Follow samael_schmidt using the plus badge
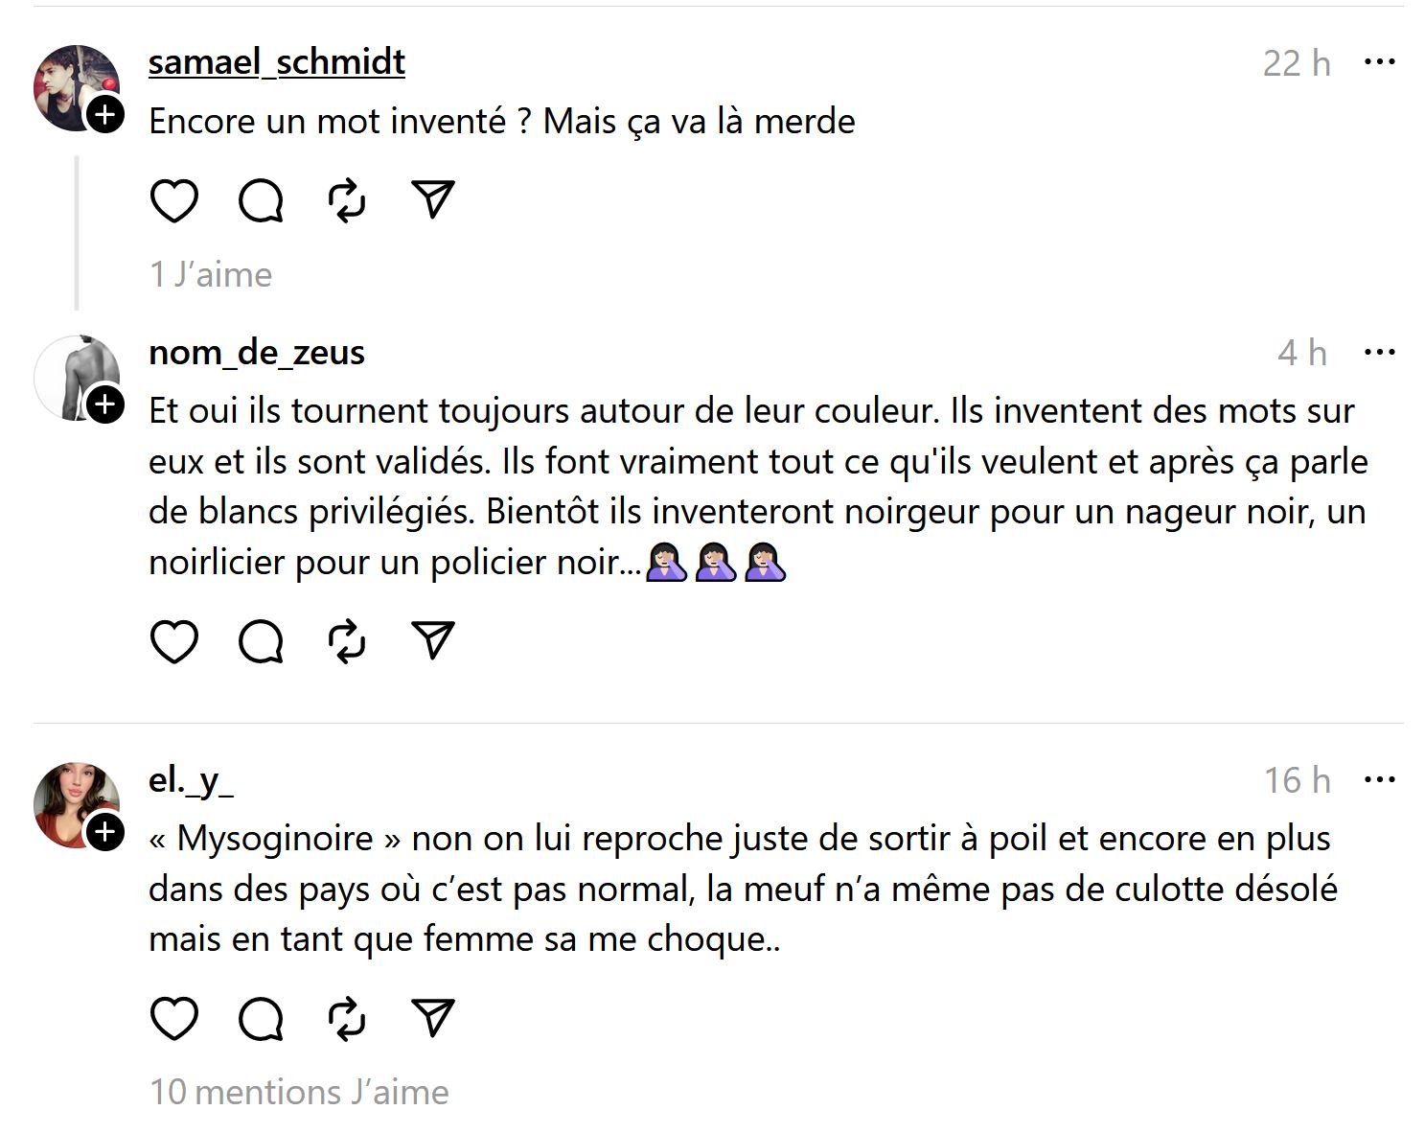Image resolution: width=1425 pixels, height=1133 pixels. point(105,115)
